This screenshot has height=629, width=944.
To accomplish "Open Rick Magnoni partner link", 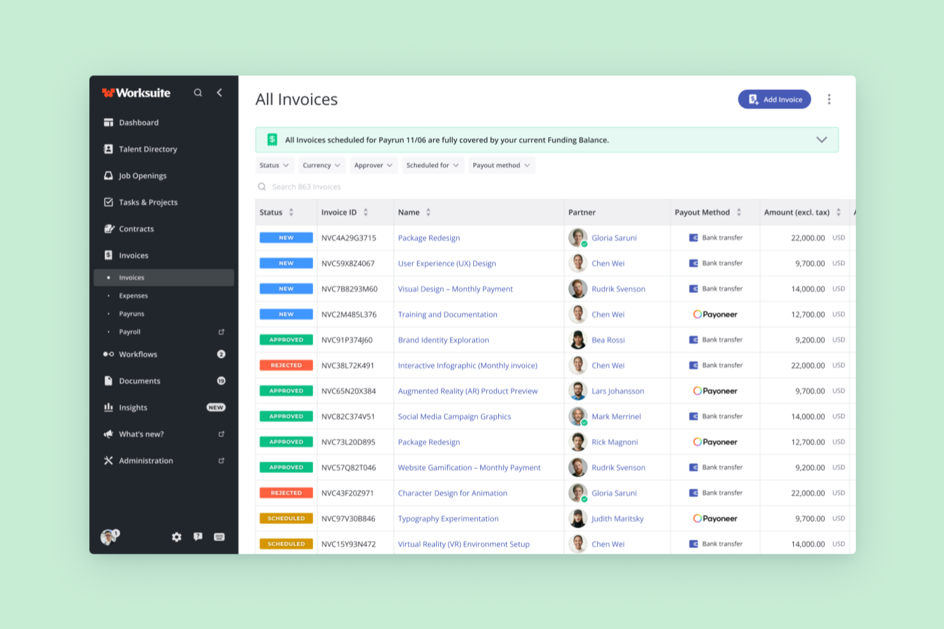I will click(615, 442).
